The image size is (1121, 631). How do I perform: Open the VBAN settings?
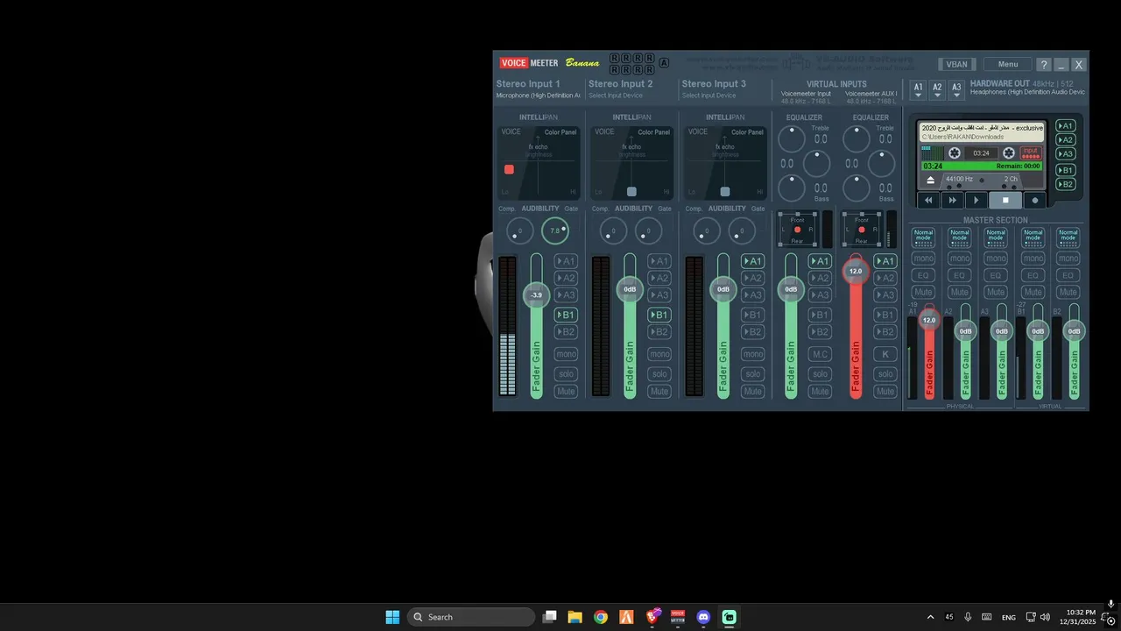[x=956, y=64]
